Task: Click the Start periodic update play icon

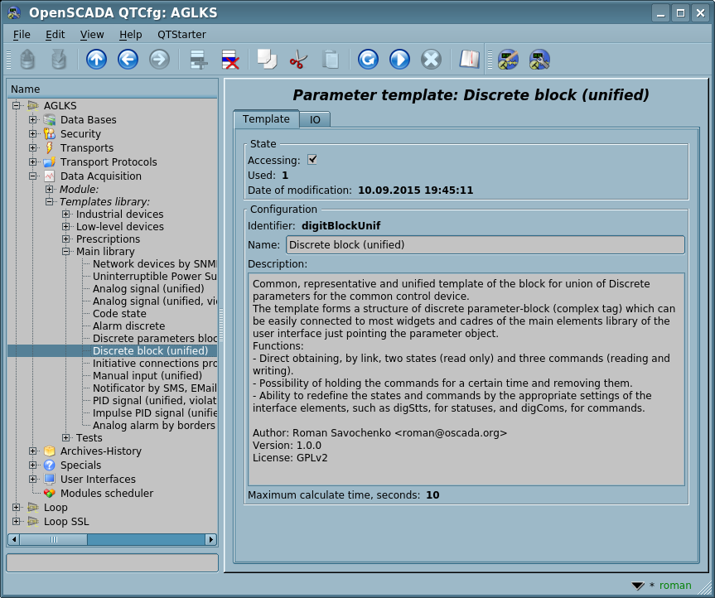Action: 399,60
